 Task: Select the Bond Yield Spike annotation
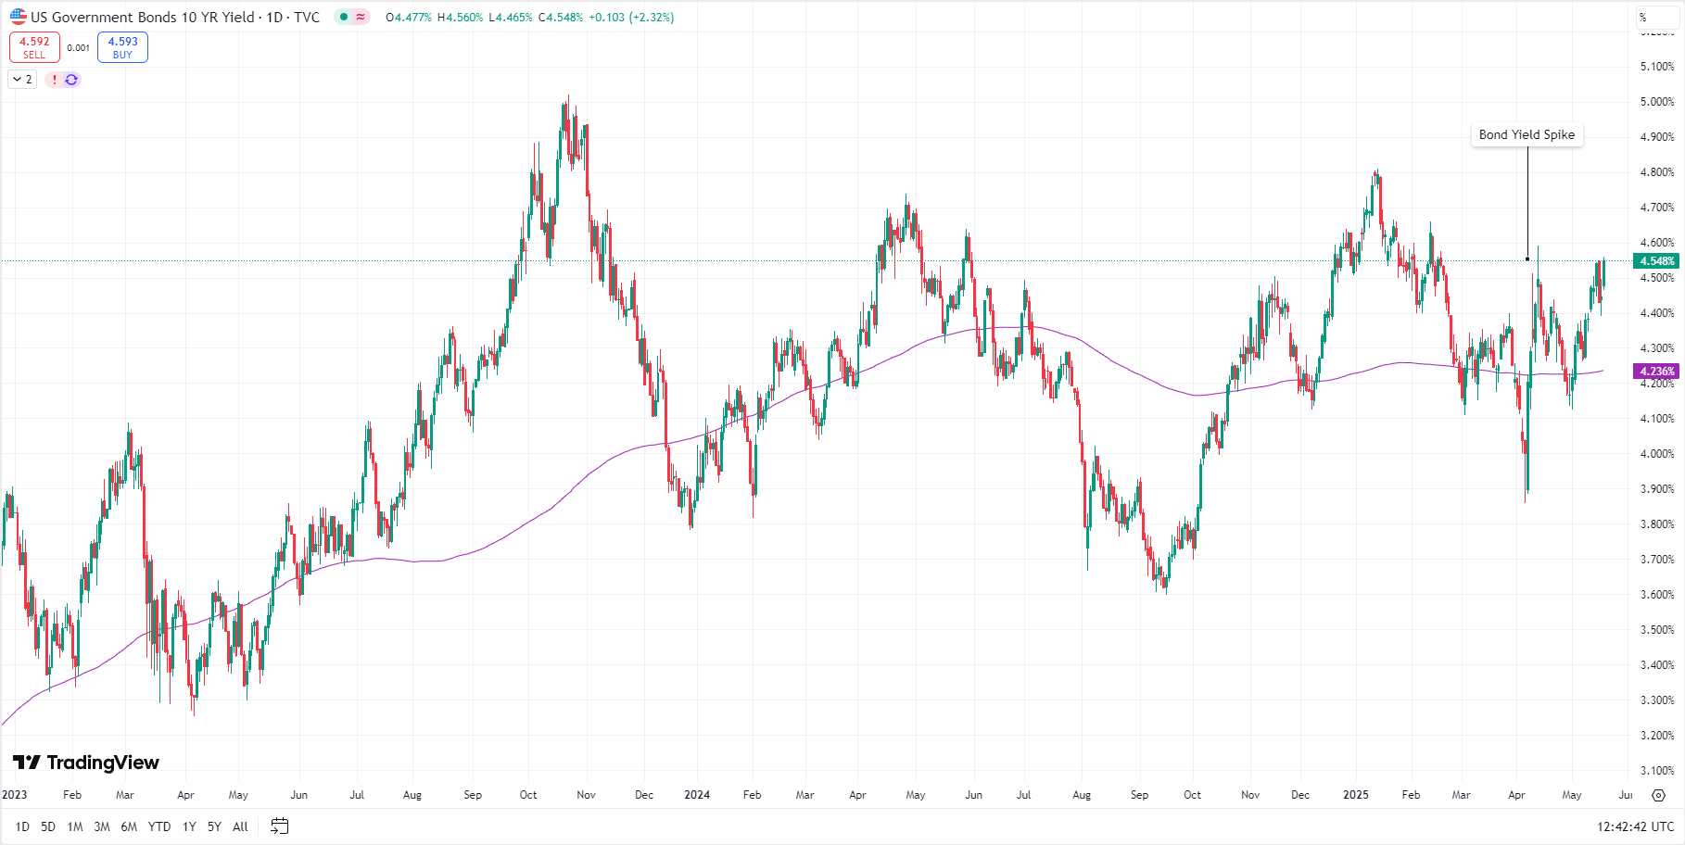[x=1527, y=135]
